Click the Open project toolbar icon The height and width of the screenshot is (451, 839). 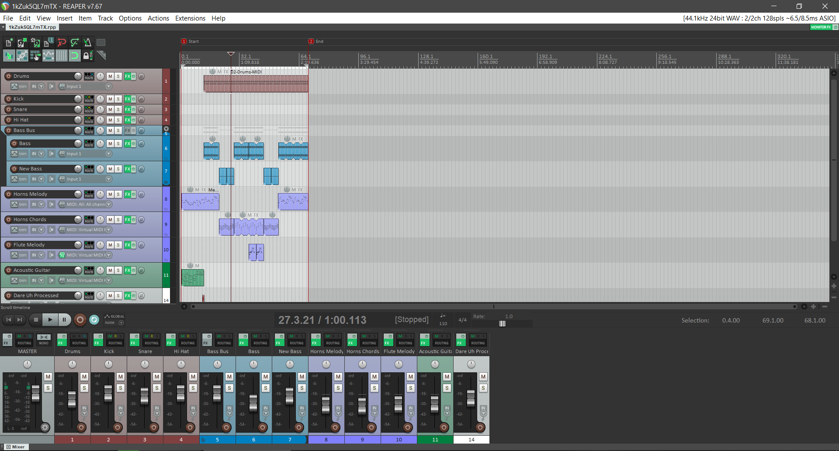pos(22,42)
